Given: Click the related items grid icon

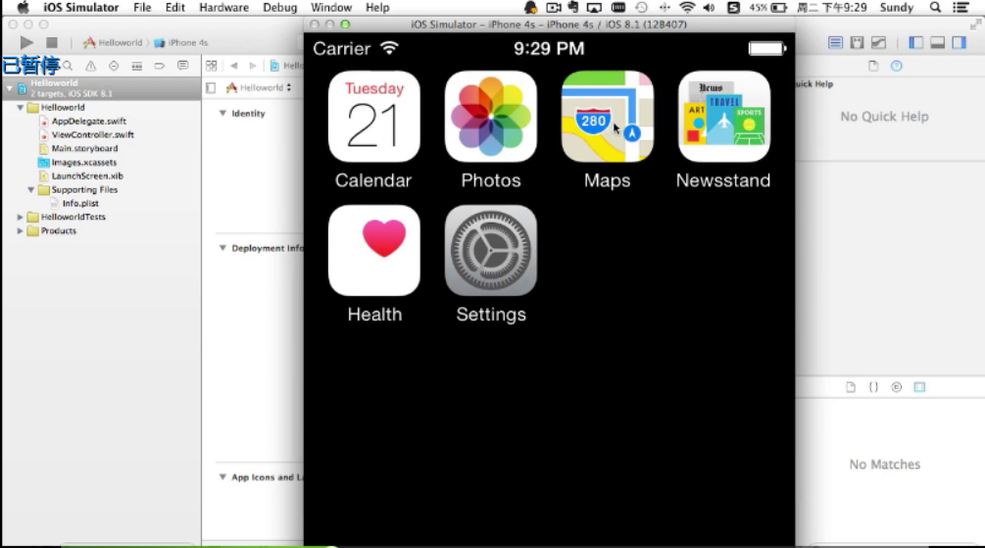Looking at the screenshot, I should click(x=211, y=66).
